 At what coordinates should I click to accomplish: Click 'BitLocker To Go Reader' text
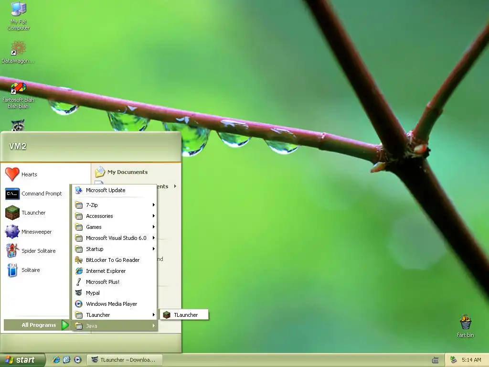point(113,260)
